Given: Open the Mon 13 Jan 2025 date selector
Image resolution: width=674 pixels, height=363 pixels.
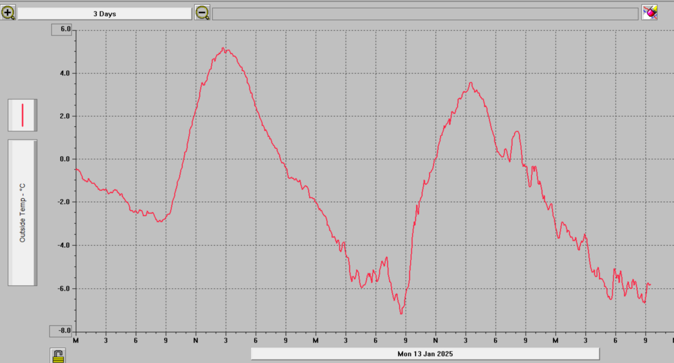Looking at the screenshot, I should click(x=425, y=354).
